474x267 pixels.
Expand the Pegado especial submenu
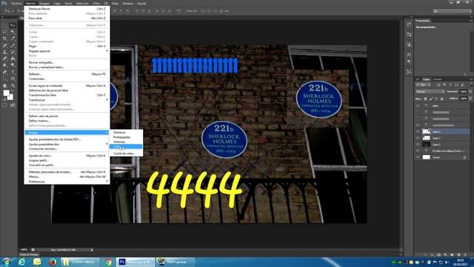(67, 51)
